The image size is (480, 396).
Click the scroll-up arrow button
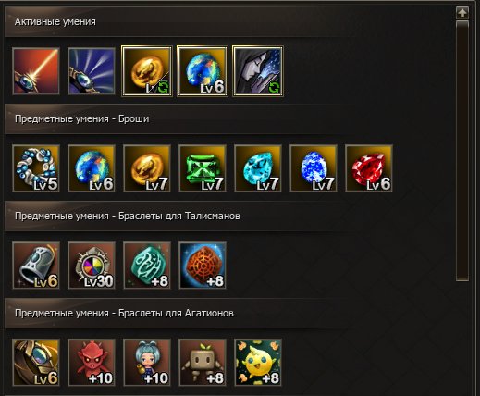point(462,13)
